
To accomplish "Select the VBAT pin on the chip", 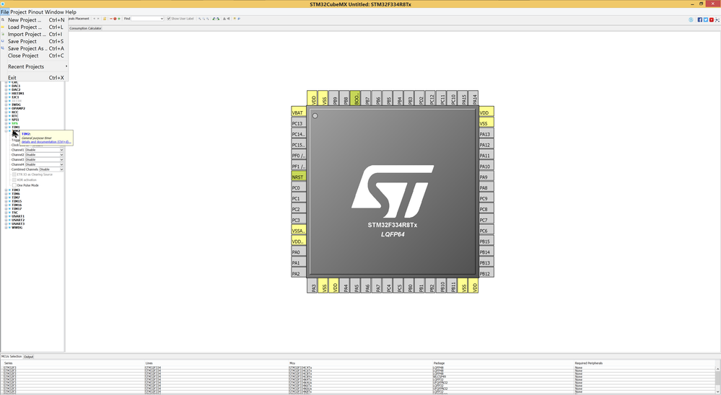I will pyautogui.click(x=298, y=112).
